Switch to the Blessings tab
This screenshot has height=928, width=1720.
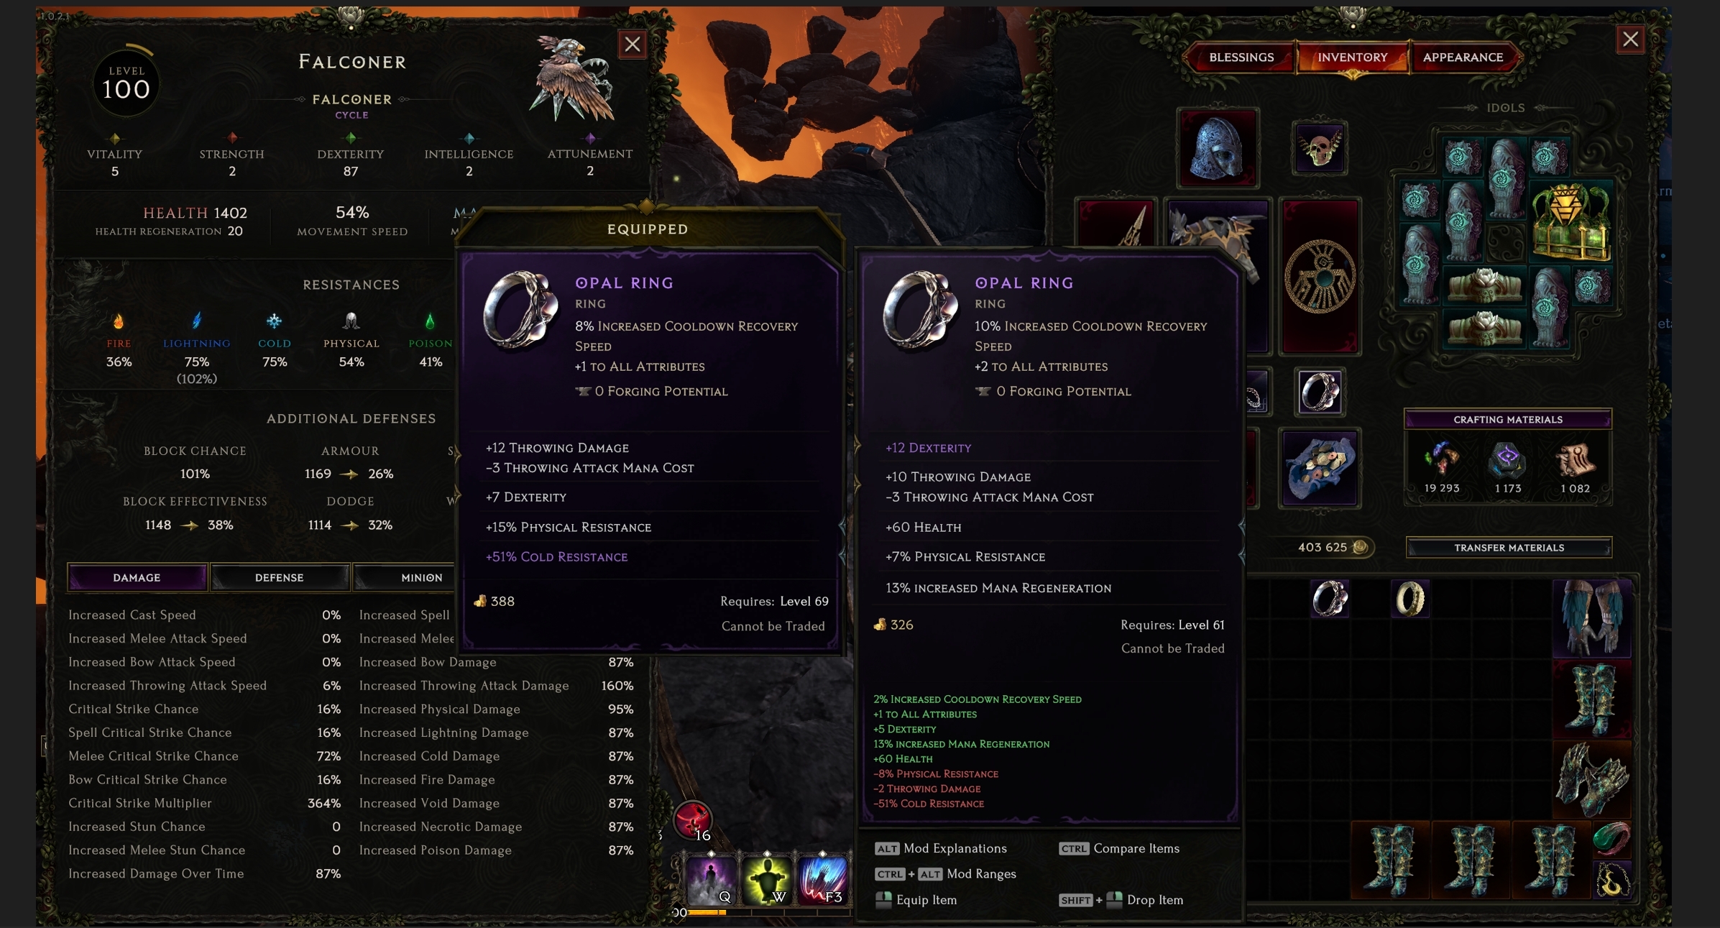(1241, 58)
